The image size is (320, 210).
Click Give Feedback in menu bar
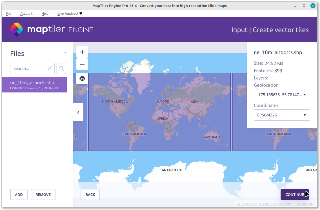(x=70, y=14)
